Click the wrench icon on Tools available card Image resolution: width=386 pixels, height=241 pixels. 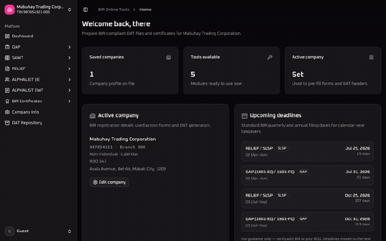[270, 57]
